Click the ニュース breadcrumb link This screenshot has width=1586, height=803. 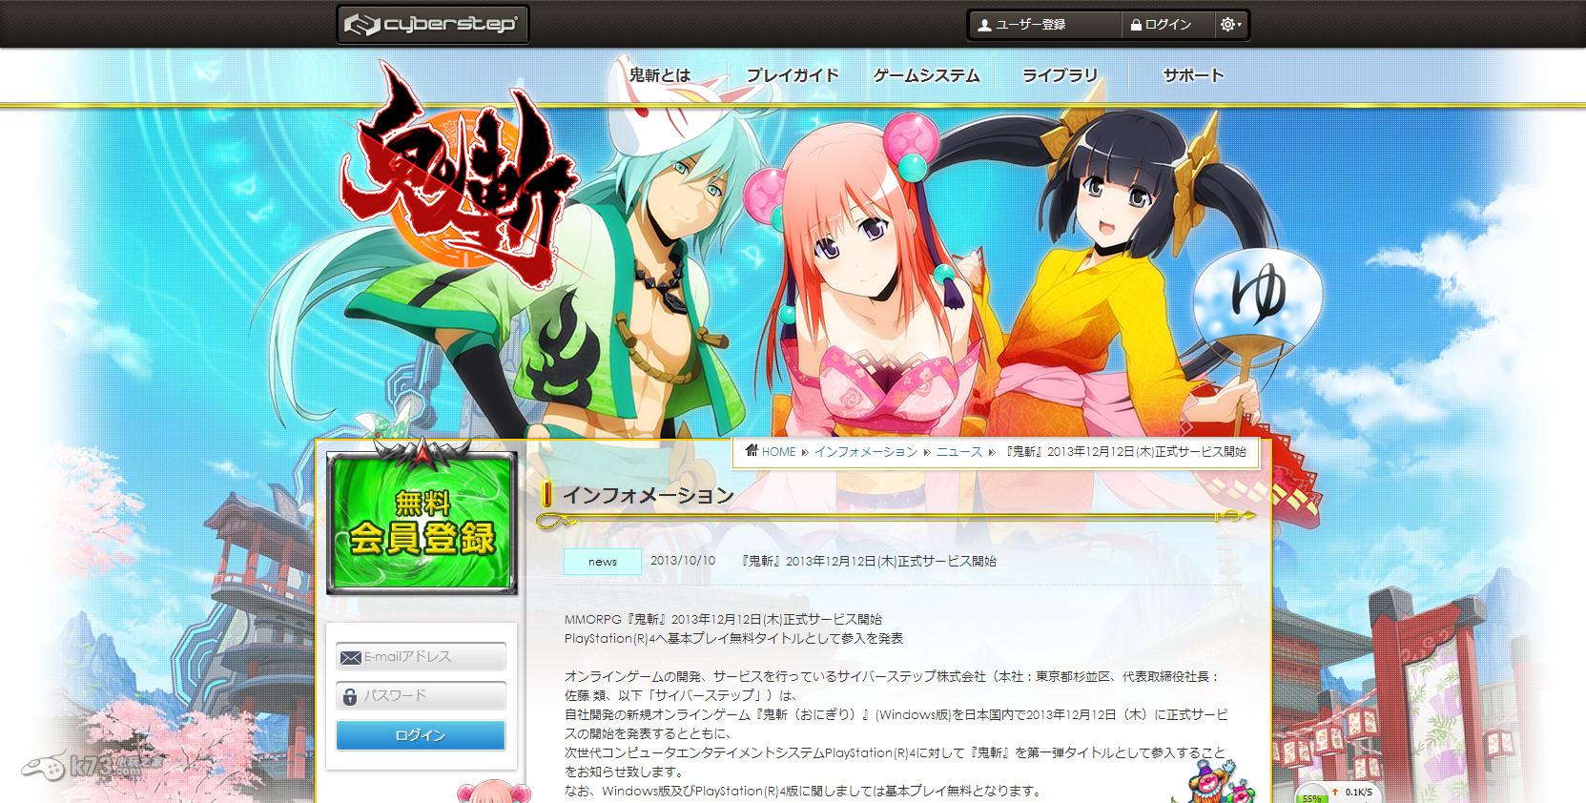point(958,451)
